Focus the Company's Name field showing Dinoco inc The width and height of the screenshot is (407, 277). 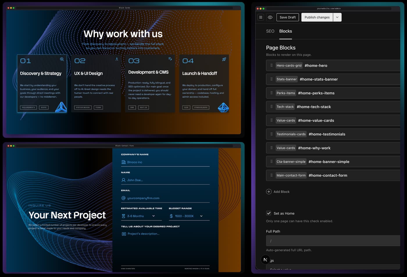click(x=165, y=162)
